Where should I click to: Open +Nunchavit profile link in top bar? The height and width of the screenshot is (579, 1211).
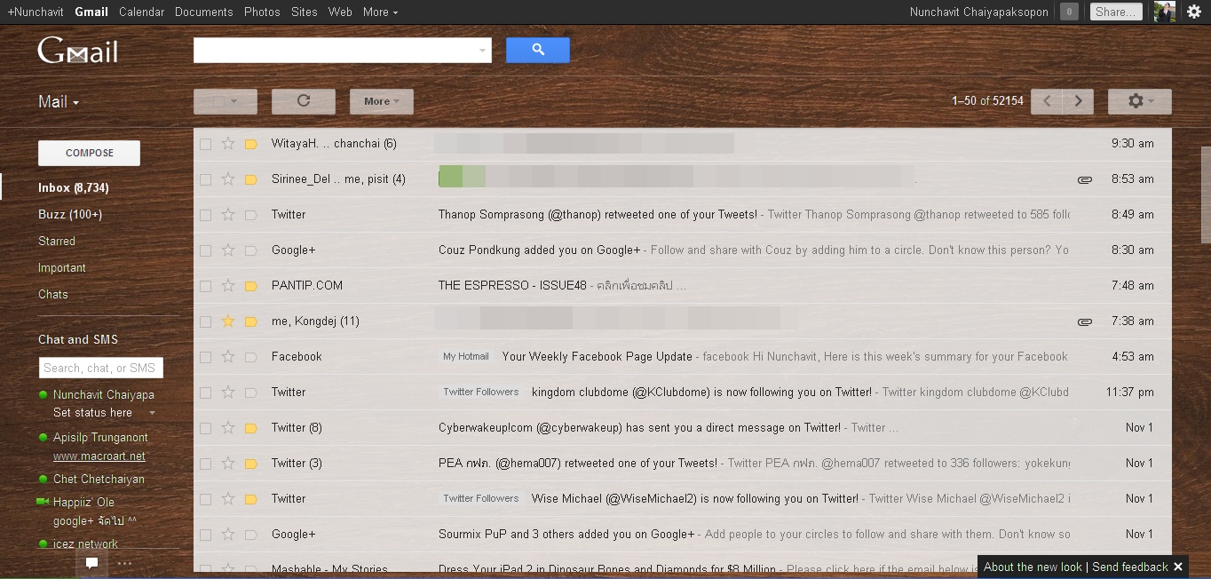pos(36,12)
